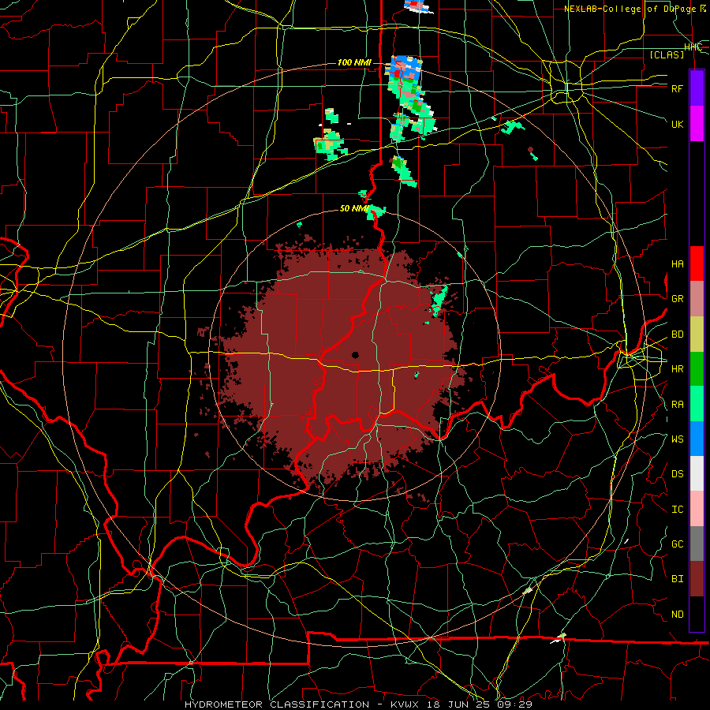The image size is (710, 710).
Task: Click the BD yellow legend swatch
Action: (x=697, y=334)
